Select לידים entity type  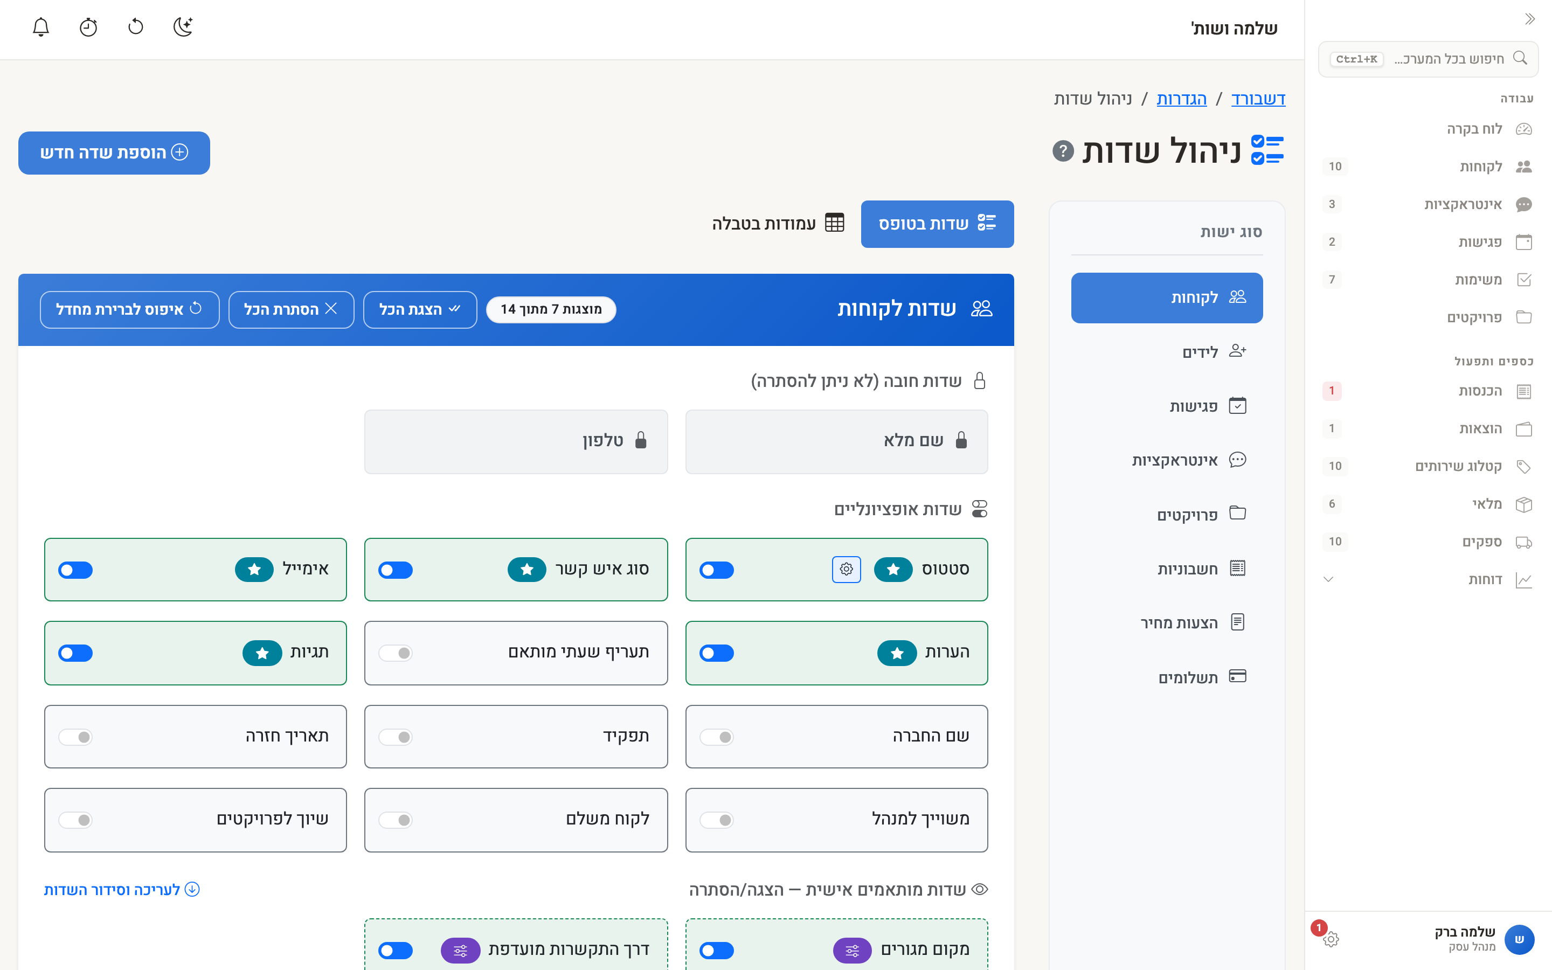1167,351
